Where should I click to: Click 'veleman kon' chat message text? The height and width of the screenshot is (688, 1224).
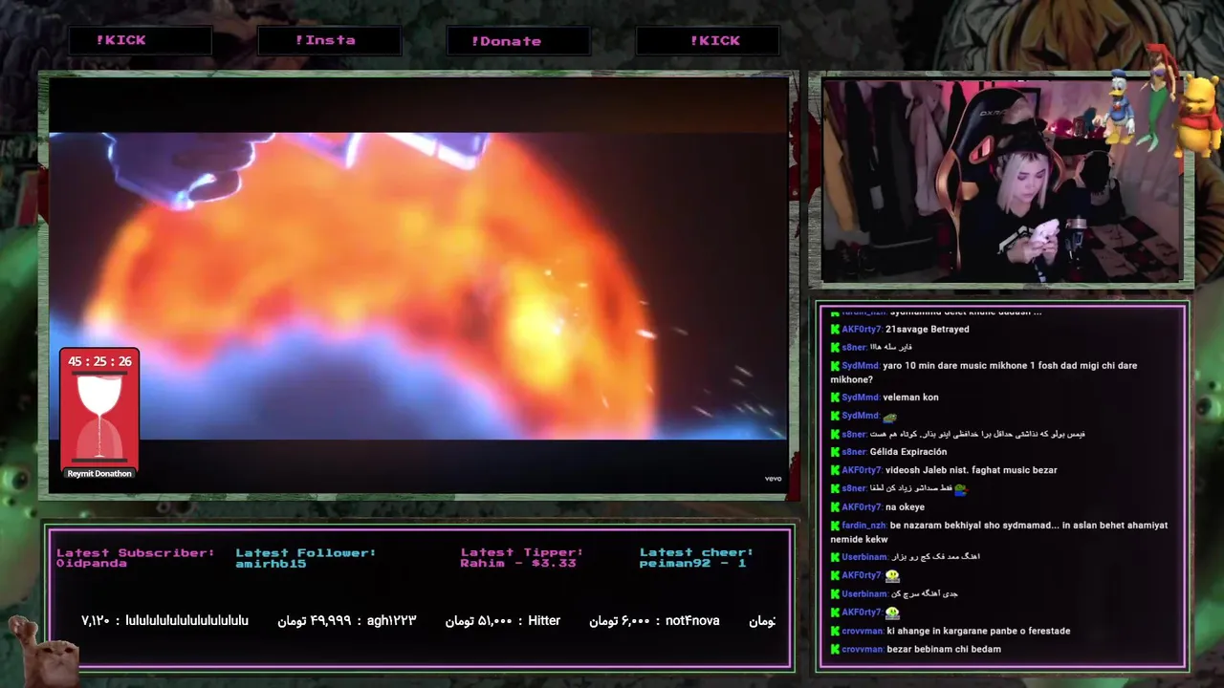tap(910, 397)
